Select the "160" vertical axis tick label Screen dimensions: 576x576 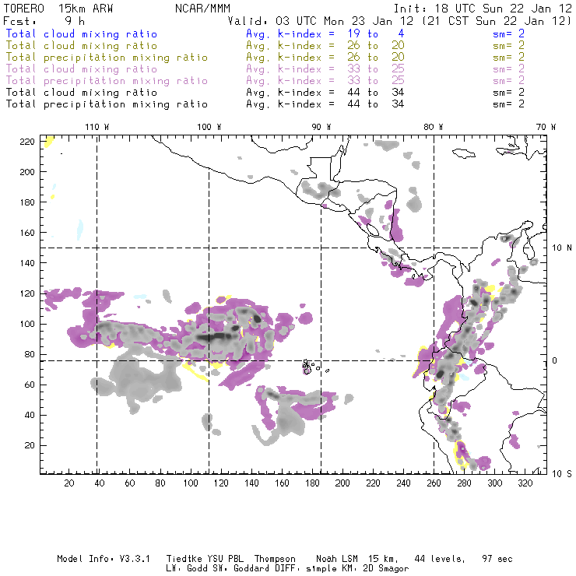[26, 233]
